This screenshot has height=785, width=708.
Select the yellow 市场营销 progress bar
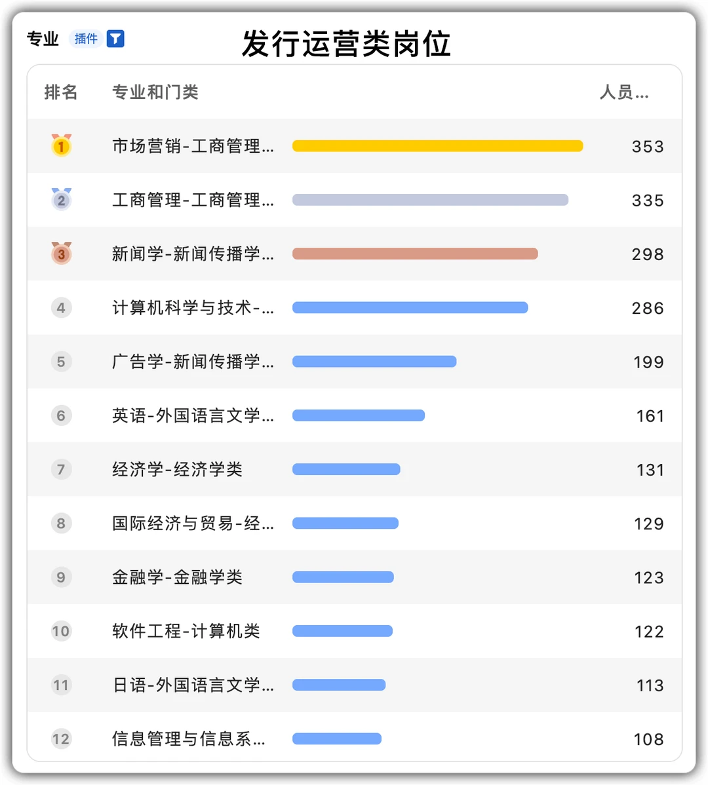[x=437, y=146]
